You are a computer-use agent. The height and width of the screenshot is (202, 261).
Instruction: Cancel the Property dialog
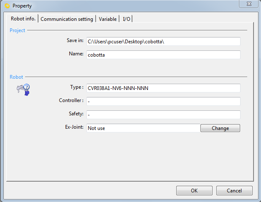coord(234,190)
